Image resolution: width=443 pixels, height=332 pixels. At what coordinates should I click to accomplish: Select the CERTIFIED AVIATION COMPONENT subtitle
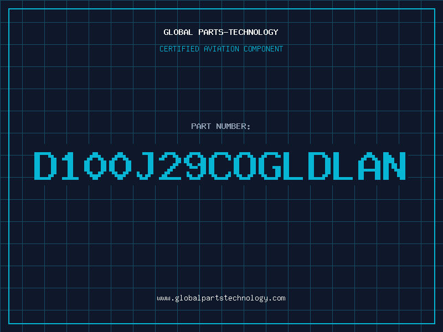pos(221,49)
